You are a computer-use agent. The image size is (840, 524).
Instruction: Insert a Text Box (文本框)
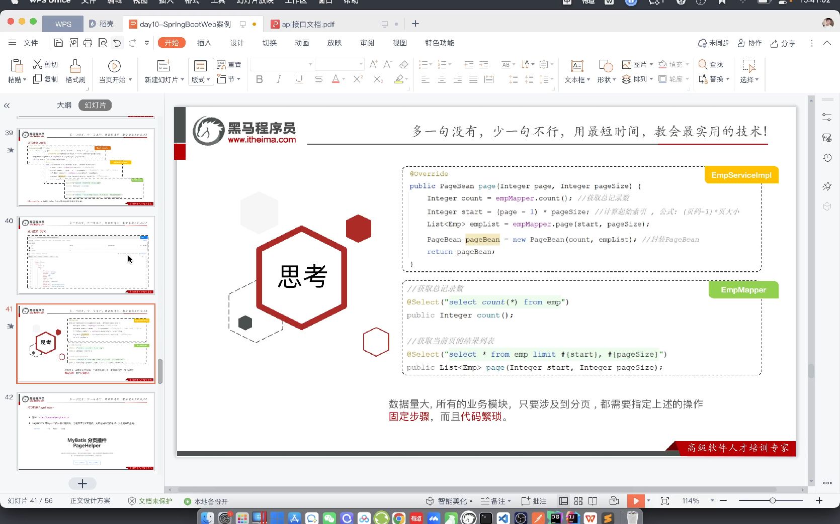pyautogui.click(x=577, y=71)
